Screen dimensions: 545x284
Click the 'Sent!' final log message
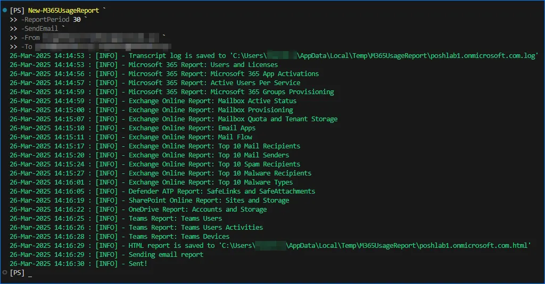(x=138, y=264)
